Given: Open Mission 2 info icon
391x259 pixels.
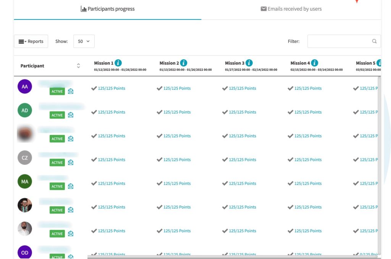Looking at the screenshot, I should click(x=184, y=63).
